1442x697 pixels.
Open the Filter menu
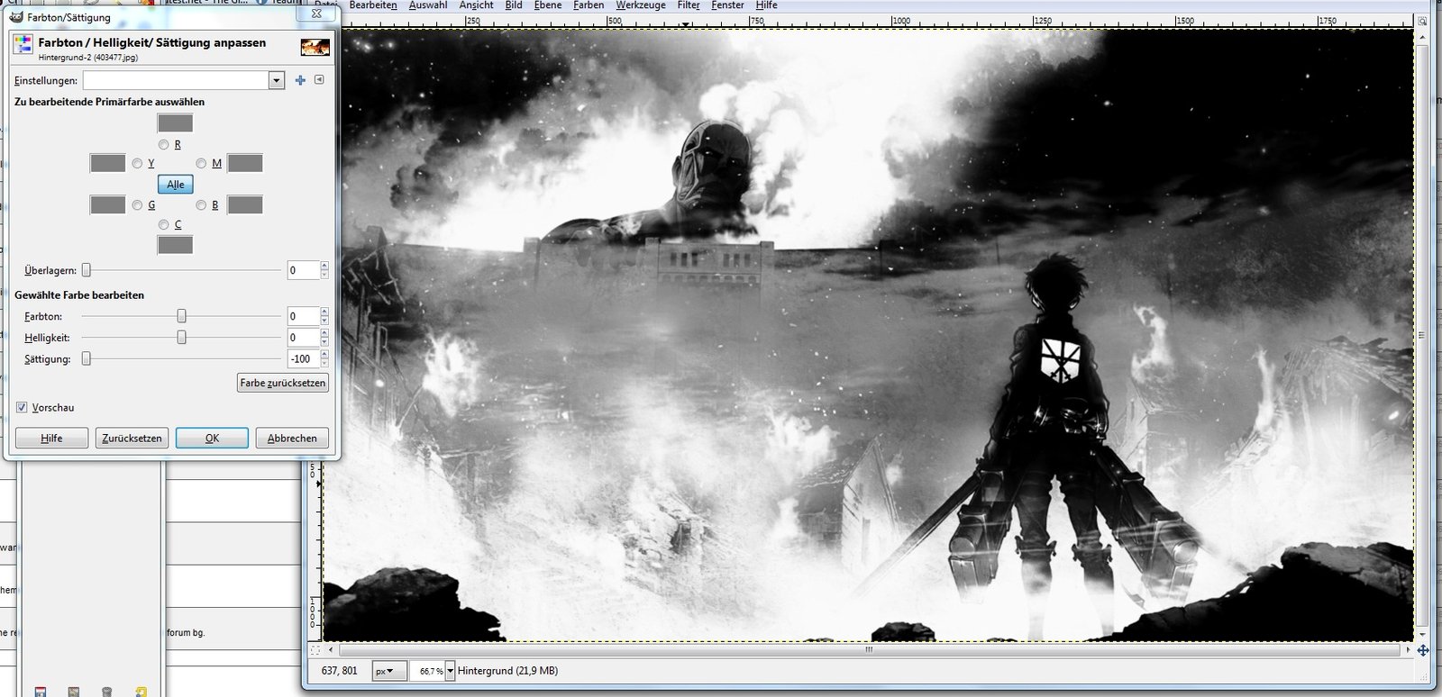689,5
